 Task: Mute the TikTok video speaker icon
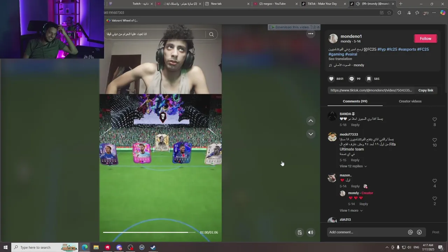pyautogui.click(x=310, y=232)
